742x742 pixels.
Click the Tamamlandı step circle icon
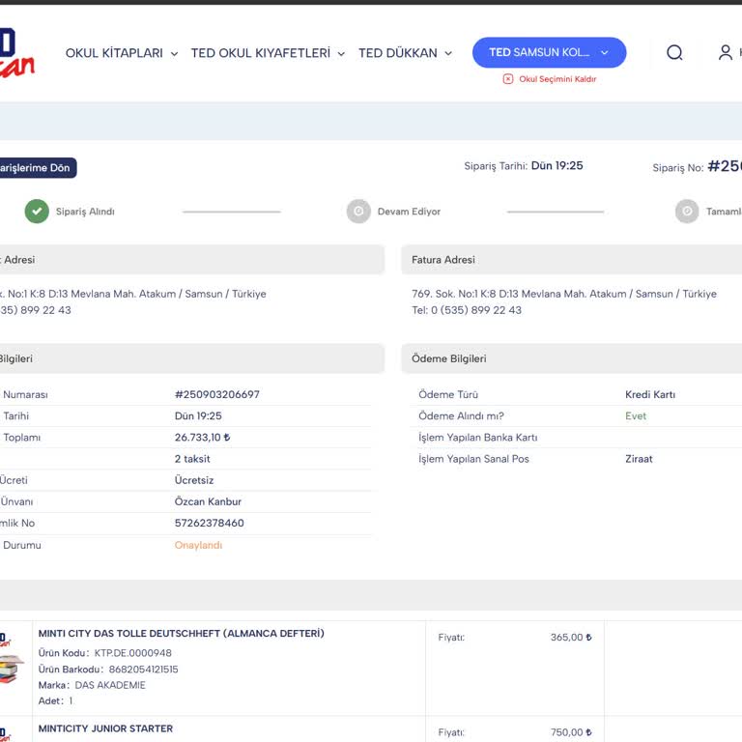click(687, 212)
